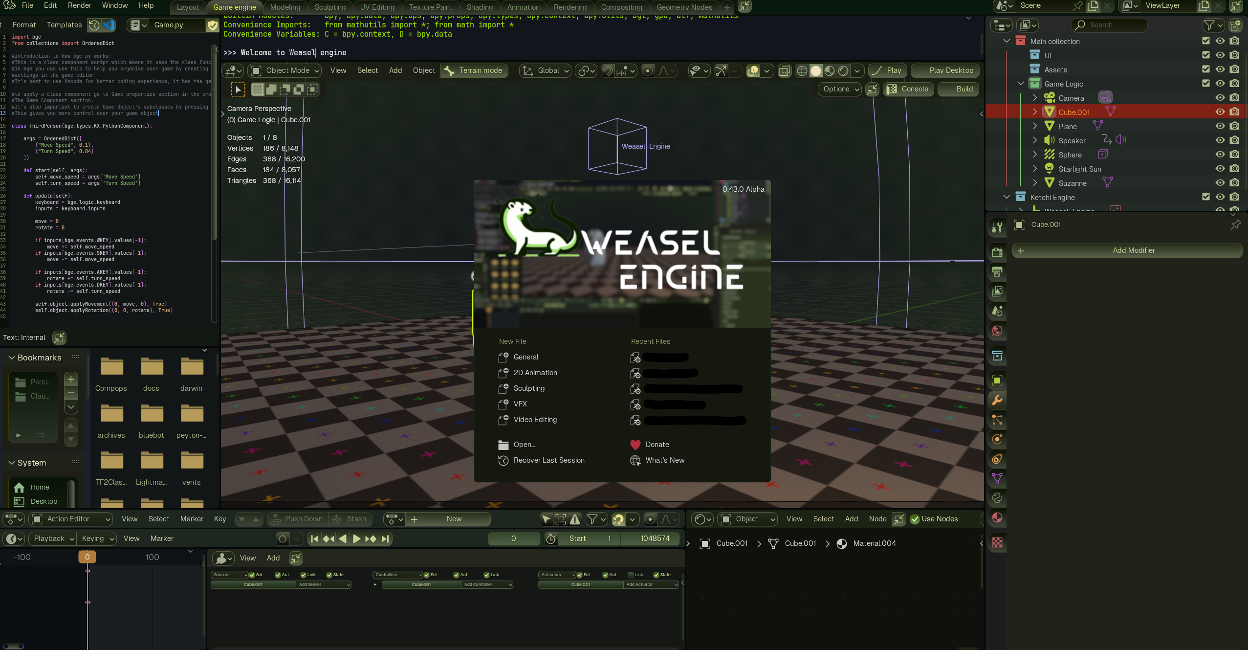Pin the Cube.001 properties panel
This screenshot has height=650, width=1248.
coord(1236,224)
